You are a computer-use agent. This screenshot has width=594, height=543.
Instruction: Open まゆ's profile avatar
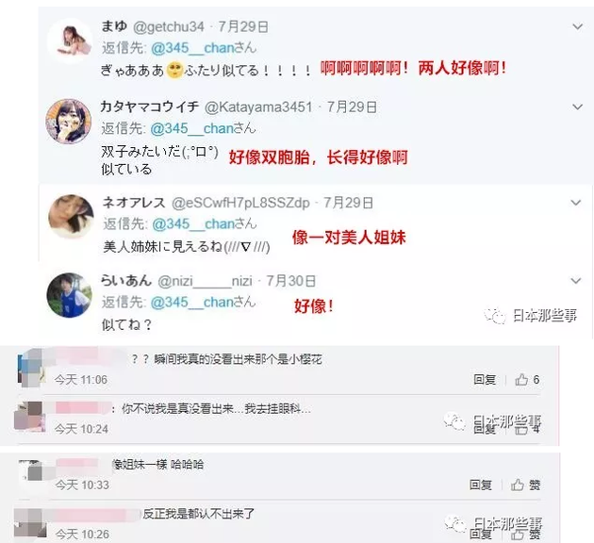pos(71,41)
